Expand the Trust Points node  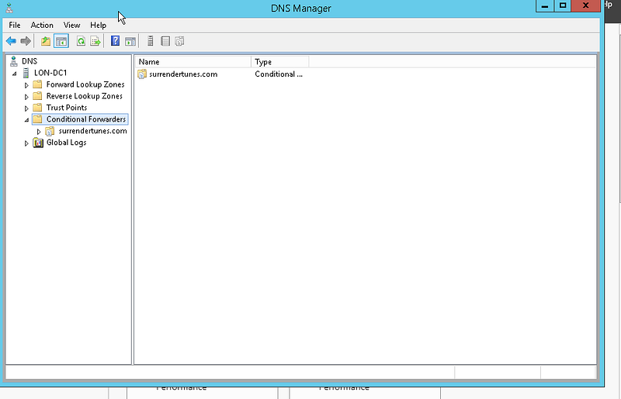[26, 108]
